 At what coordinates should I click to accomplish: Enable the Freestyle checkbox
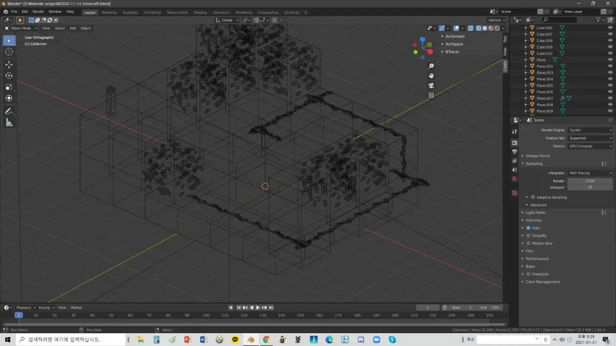click(x=528, y=274)
